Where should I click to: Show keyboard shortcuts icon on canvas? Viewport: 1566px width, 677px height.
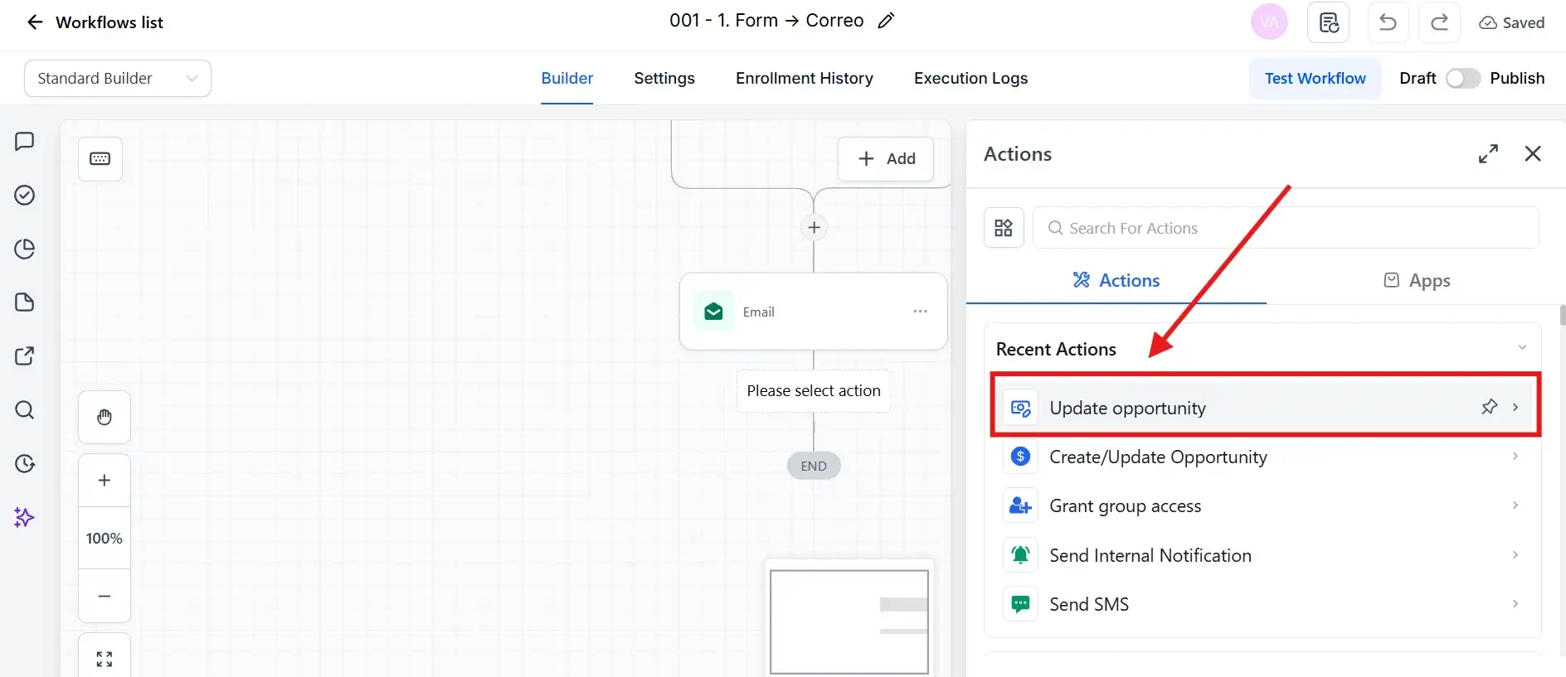coord(100,158)
